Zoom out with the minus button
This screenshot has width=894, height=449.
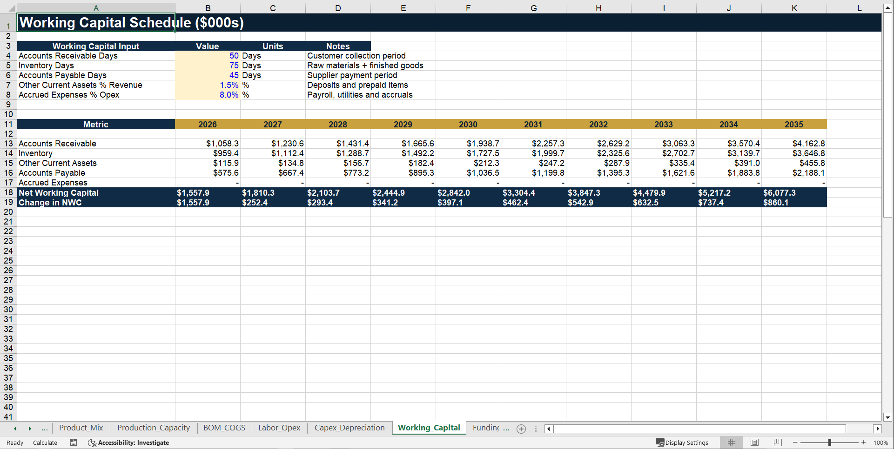point(795,442)
